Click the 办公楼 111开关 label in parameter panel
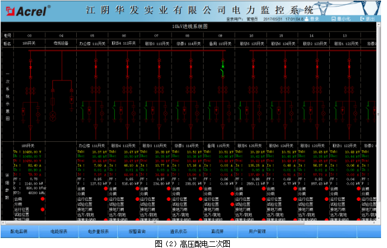This screenshot has width=387, height=248. click(x=92, y=145)
